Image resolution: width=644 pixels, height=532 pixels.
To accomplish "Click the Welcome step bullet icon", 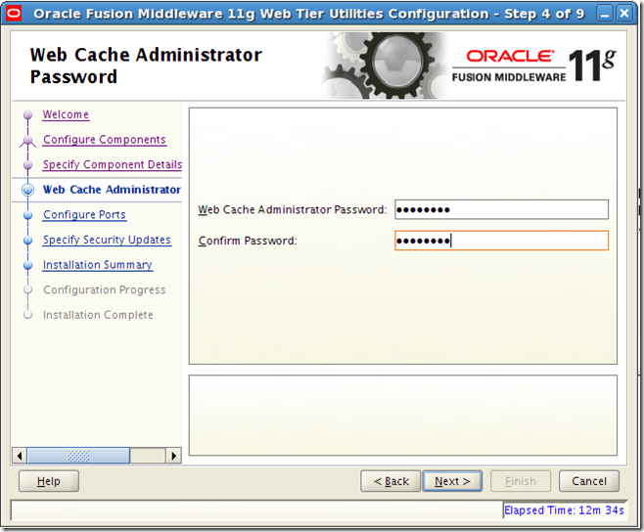I will click(x=28, y=114).
